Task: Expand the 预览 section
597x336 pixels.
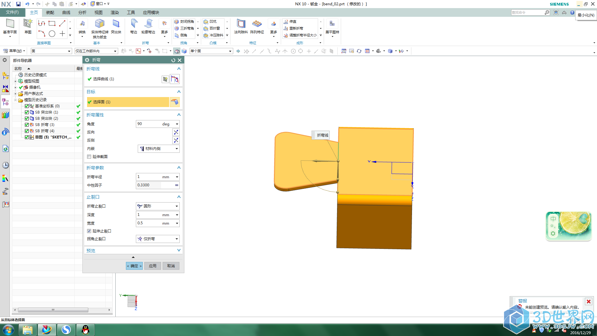Action: point(179,250)
